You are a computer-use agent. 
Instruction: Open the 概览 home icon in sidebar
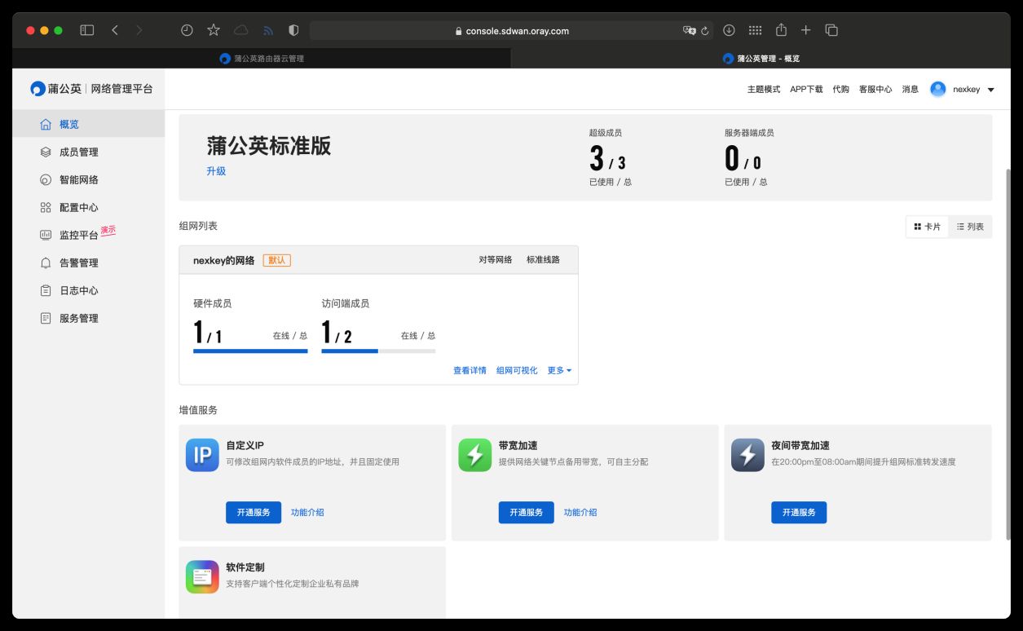46,125
